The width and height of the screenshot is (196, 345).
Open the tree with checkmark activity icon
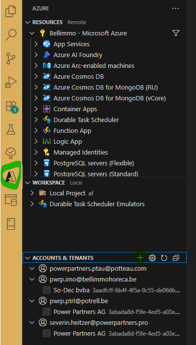(x=11, y=153)
